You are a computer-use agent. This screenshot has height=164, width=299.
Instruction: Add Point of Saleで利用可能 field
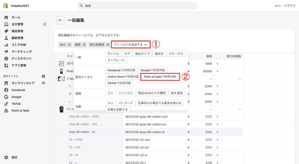(x=160, y=77)
